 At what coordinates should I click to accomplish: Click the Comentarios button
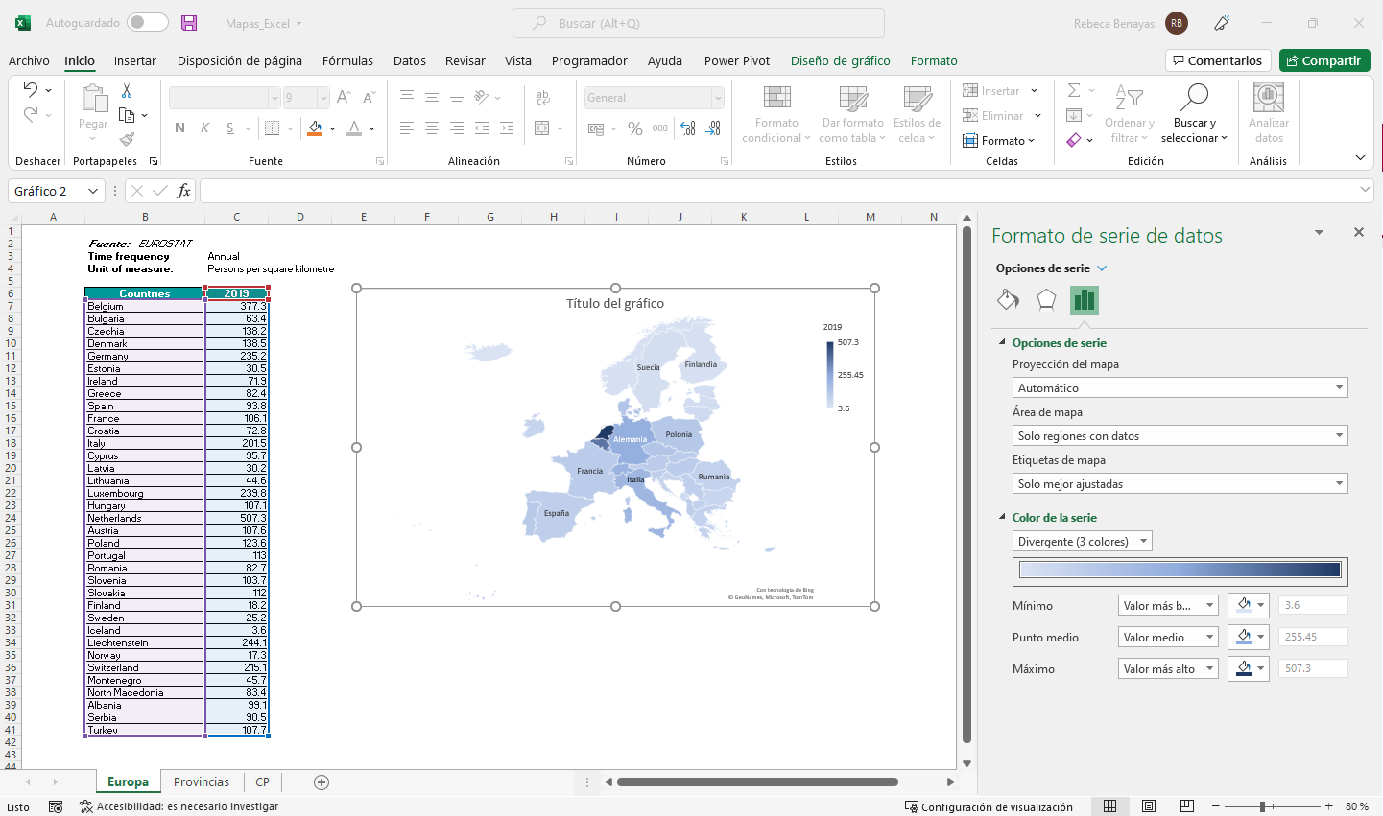tap(1217, 60)
